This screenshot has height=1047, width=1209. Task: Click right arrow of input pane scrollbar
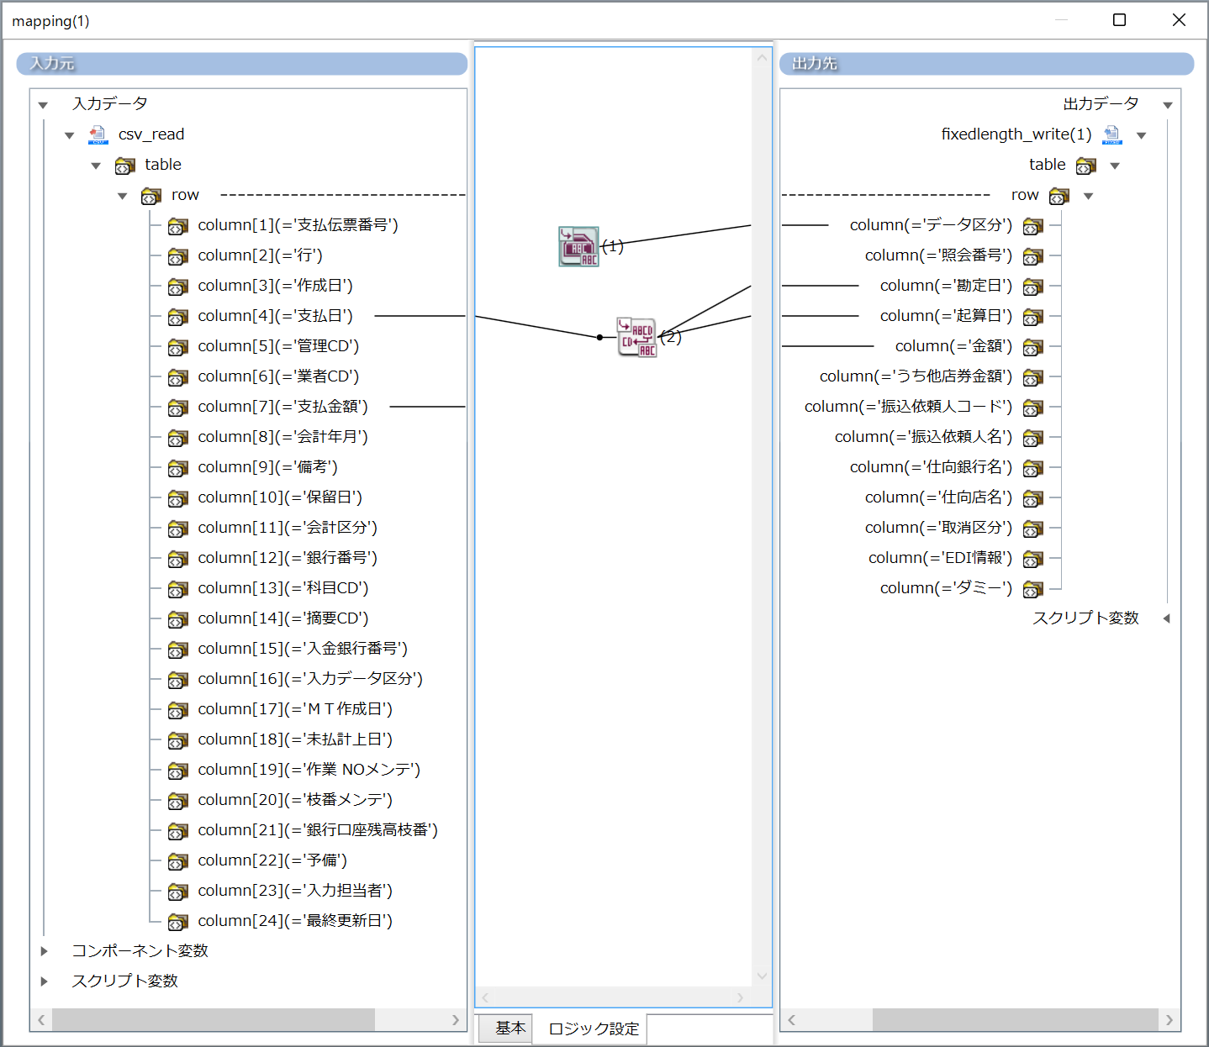click(x=455, y=1019)
